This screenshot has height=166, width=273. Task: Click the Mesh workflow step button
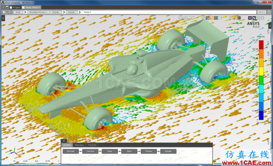point(129,151)
